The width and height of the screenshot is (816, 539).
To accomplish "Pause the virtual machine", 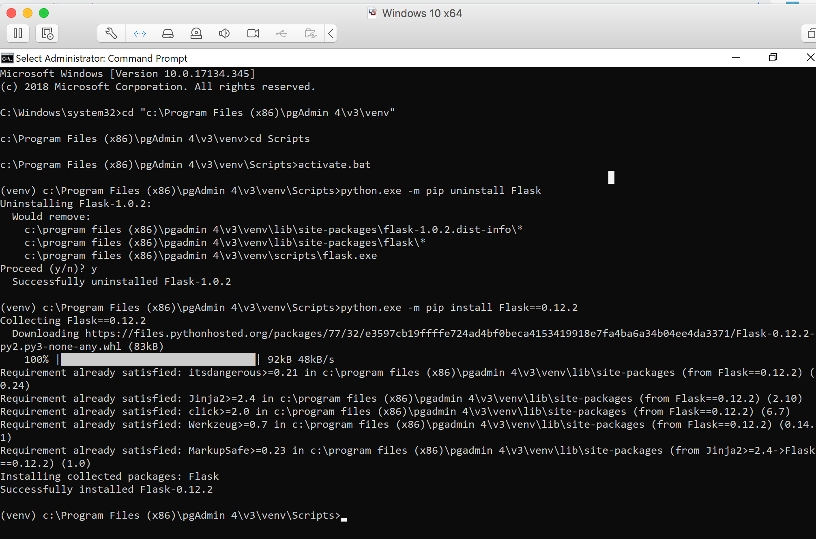I will point(18,33).
